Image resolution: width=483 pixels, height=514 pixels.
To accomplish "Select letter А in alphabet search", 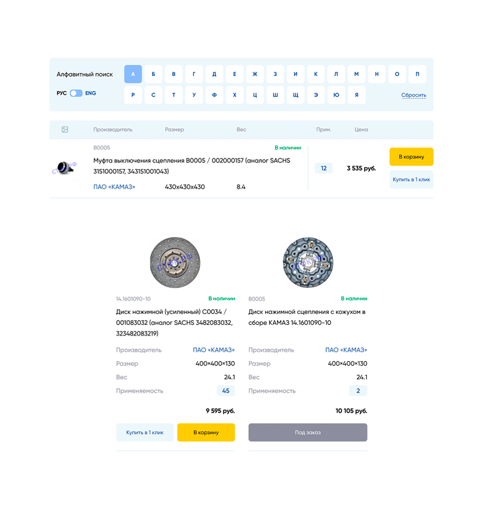I will 133,74.
